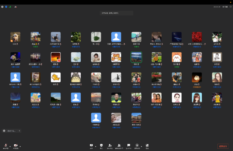233x151 pixels.
Task: Open the apps icon at toolbar's right end
Action: coord(147,145)
